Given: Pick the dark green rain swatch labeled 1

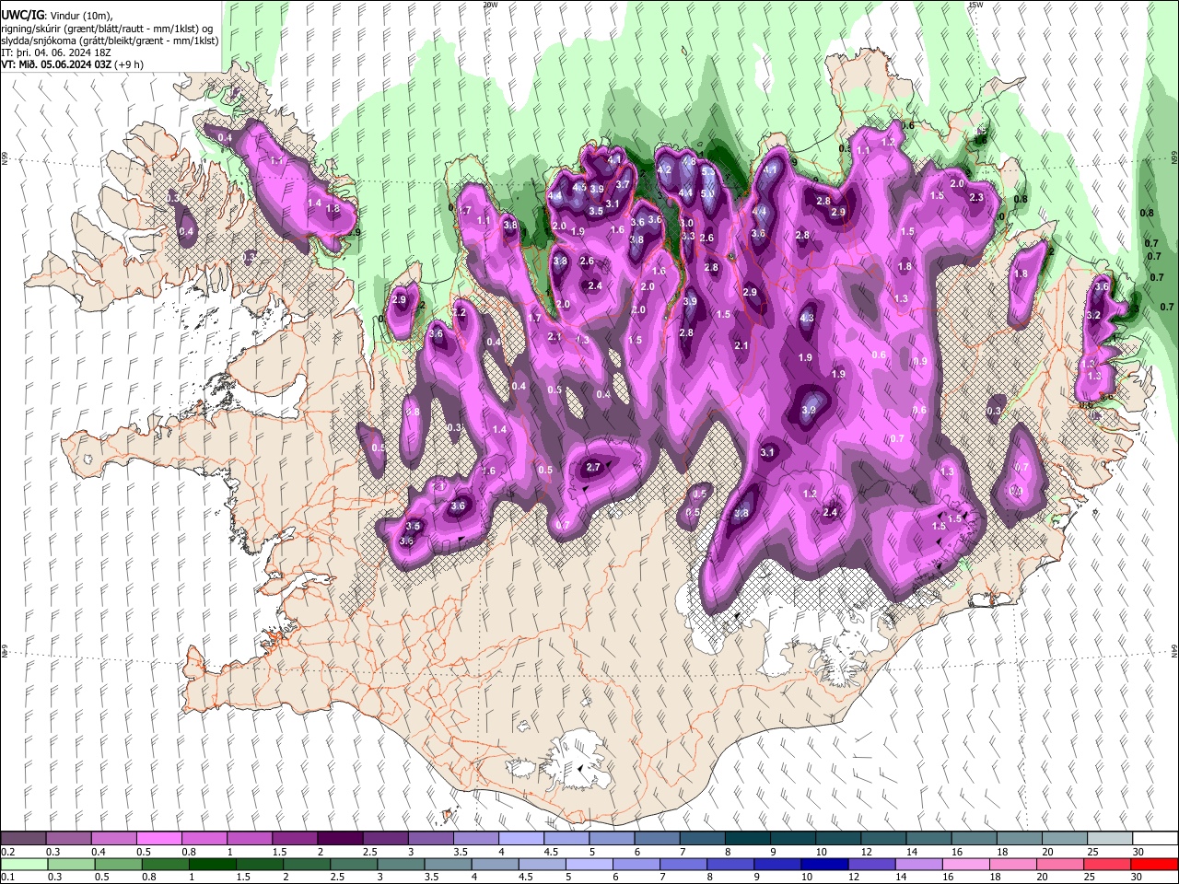Looking at the screenshot, I should point(212,864).
